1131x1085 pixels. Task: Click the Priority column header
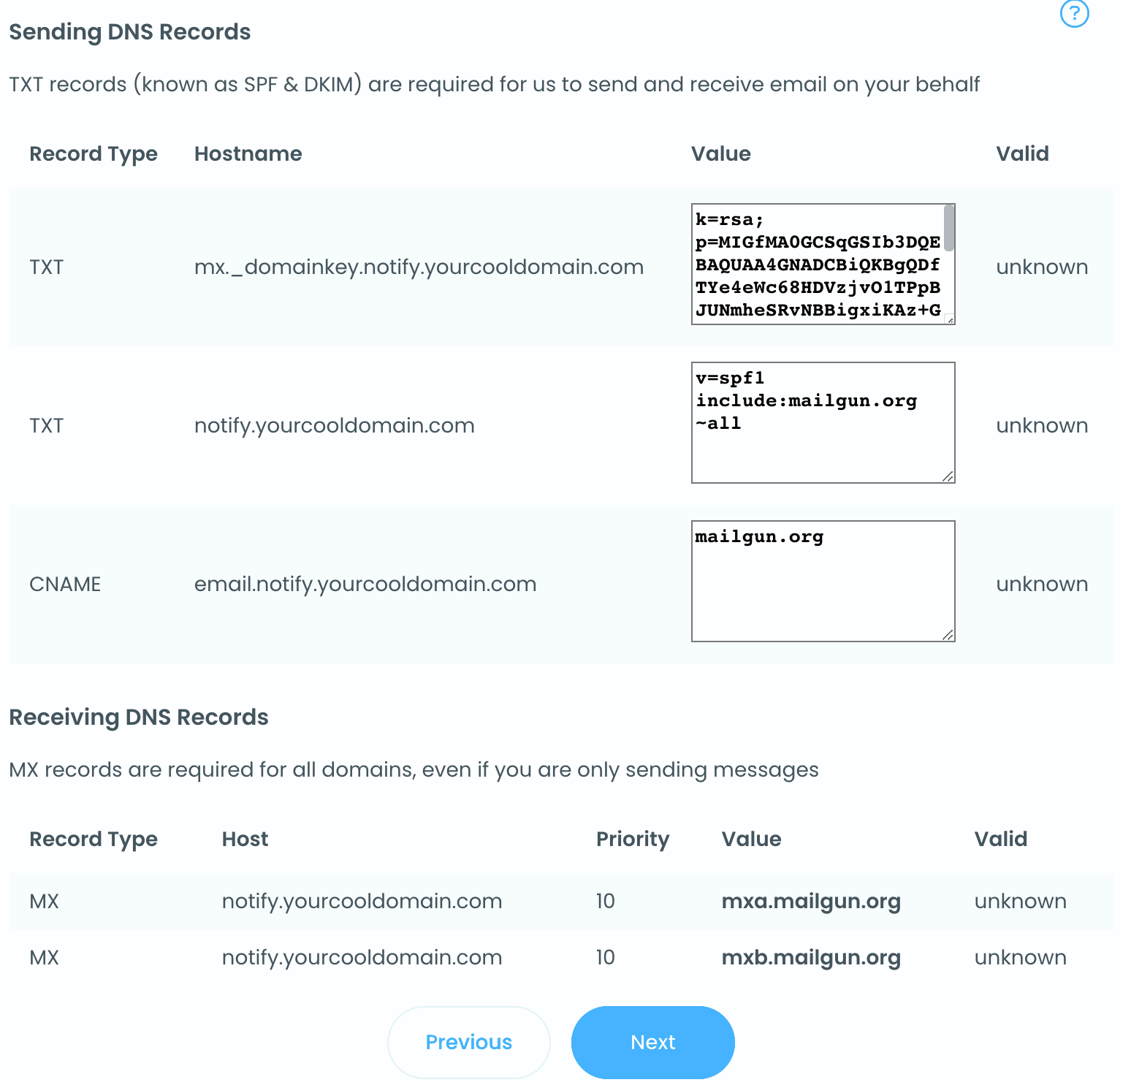tap(633, 840)
